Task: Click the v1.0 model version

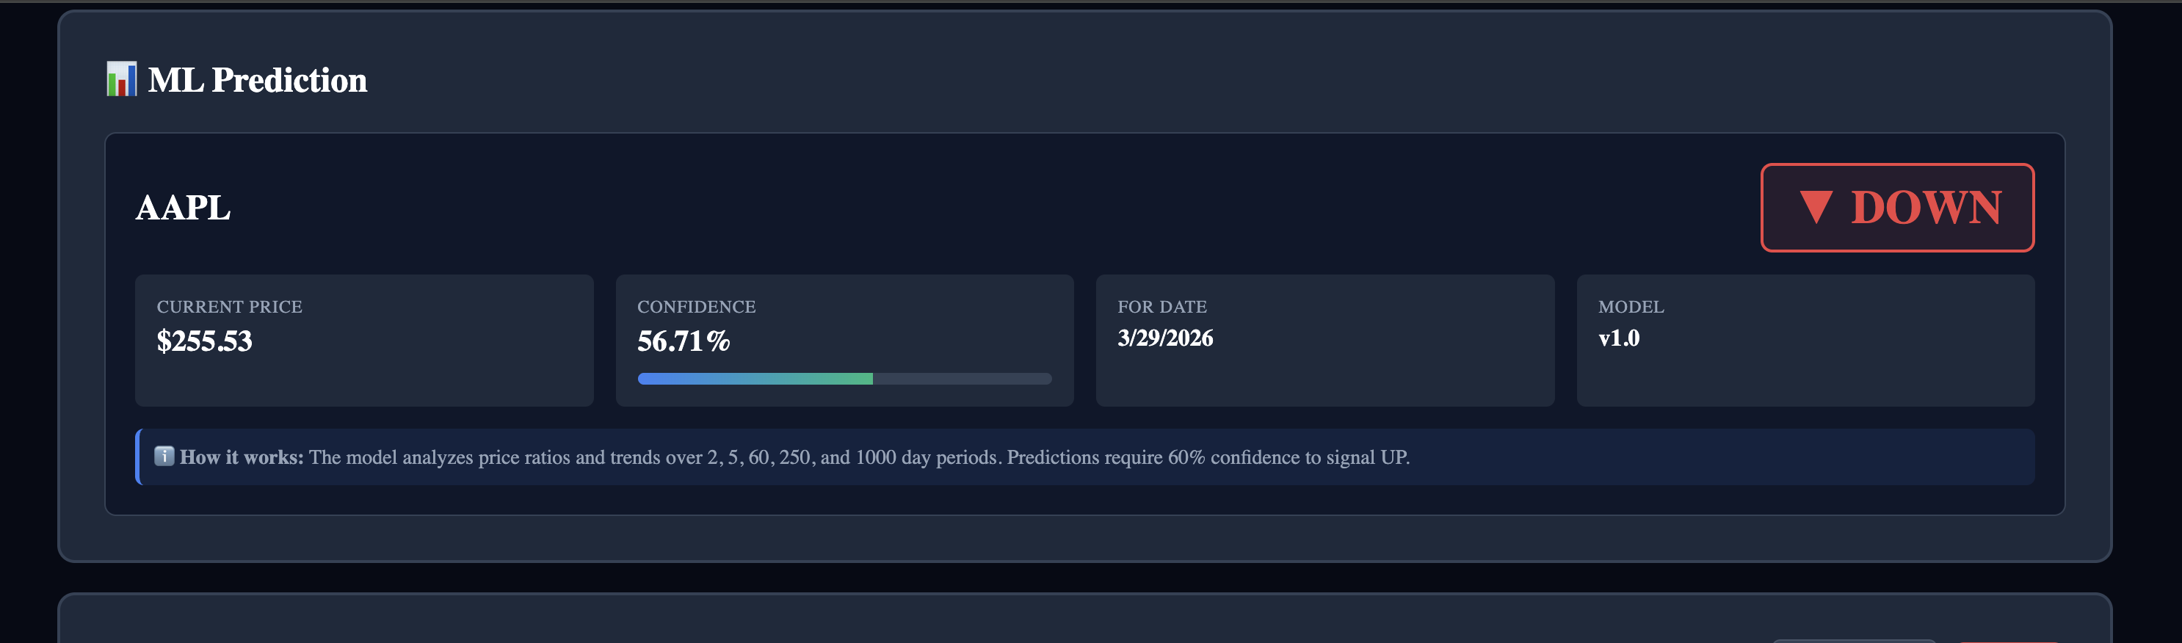Action: [1619, 338]
